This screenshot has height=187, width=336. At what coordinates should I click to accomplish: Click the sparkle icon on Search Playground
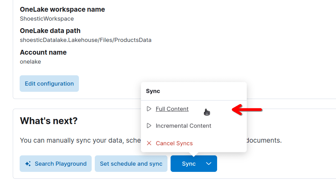28,164
